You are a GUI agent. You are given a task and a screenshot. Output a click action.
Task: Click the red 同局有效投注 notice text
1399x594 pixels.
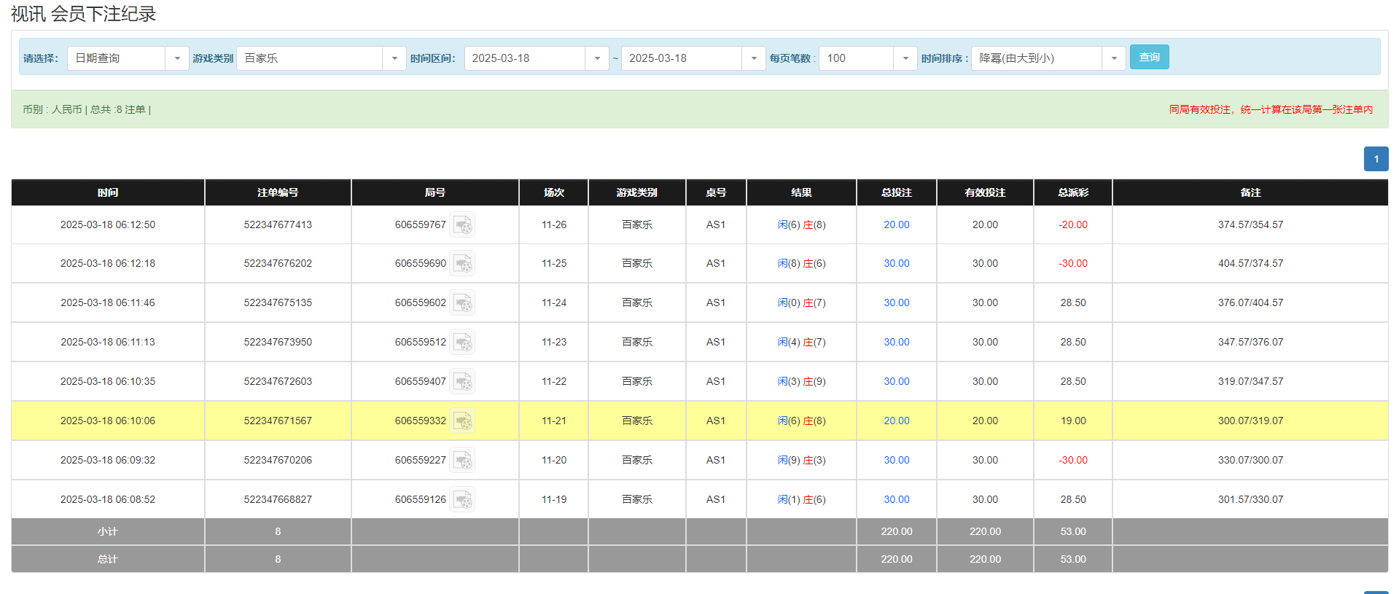(1271, 110)
